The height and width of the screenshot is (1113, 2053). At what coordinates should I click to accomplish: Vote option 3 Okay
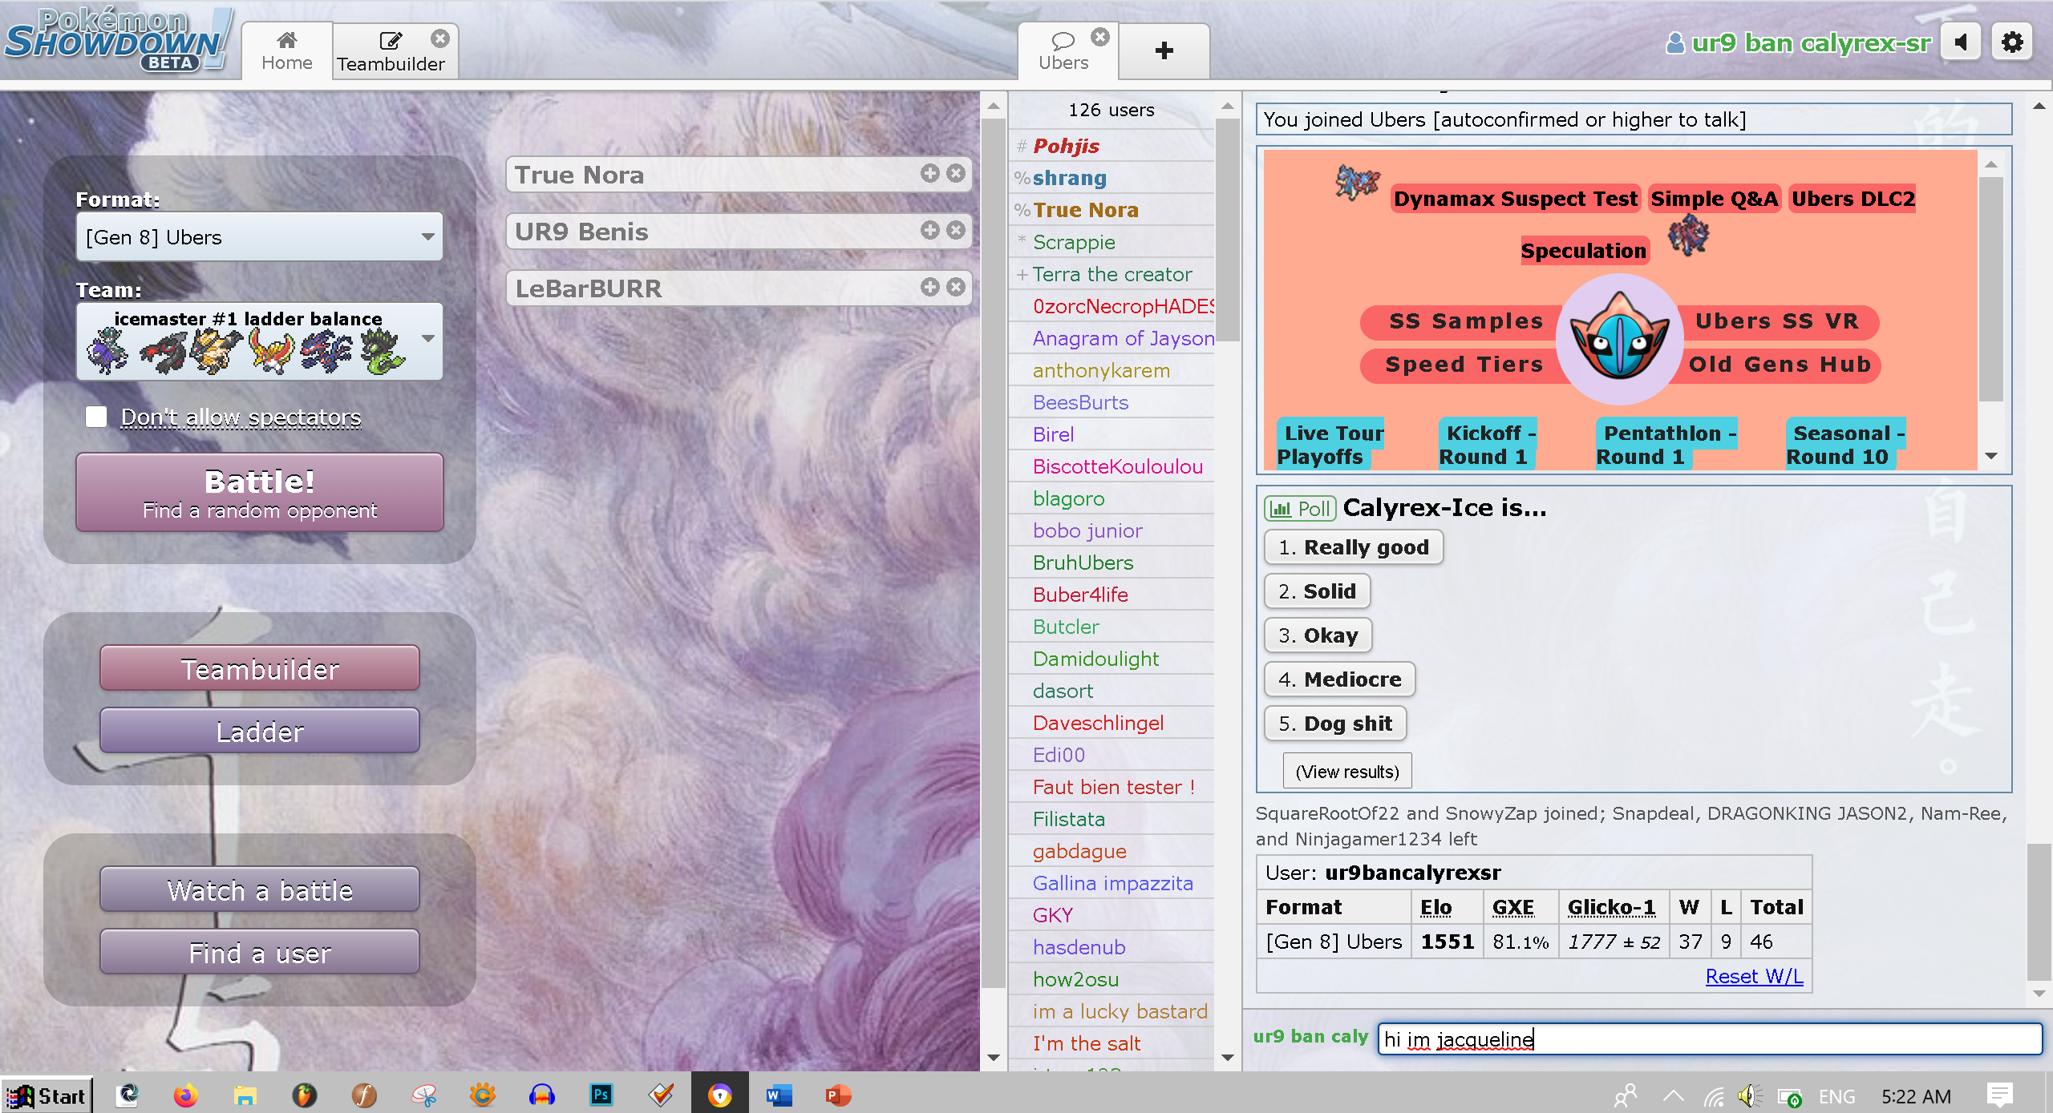pyautogui.click(x=1318, y=635)
